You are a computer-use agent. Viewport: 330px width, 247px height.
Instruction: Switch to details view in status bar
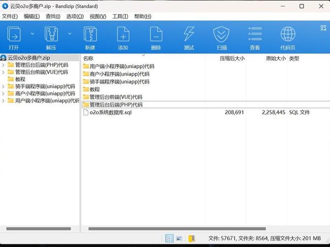pos(169,238)
